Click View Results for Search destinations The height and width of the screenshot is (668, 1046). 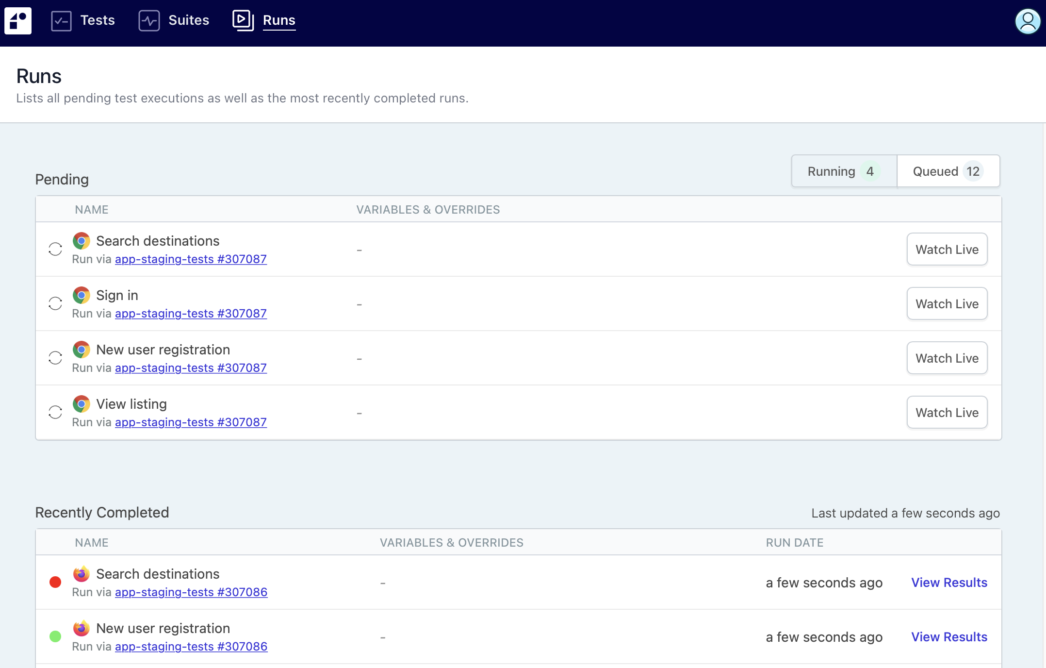pyautogui.click(x=949, y=582)
